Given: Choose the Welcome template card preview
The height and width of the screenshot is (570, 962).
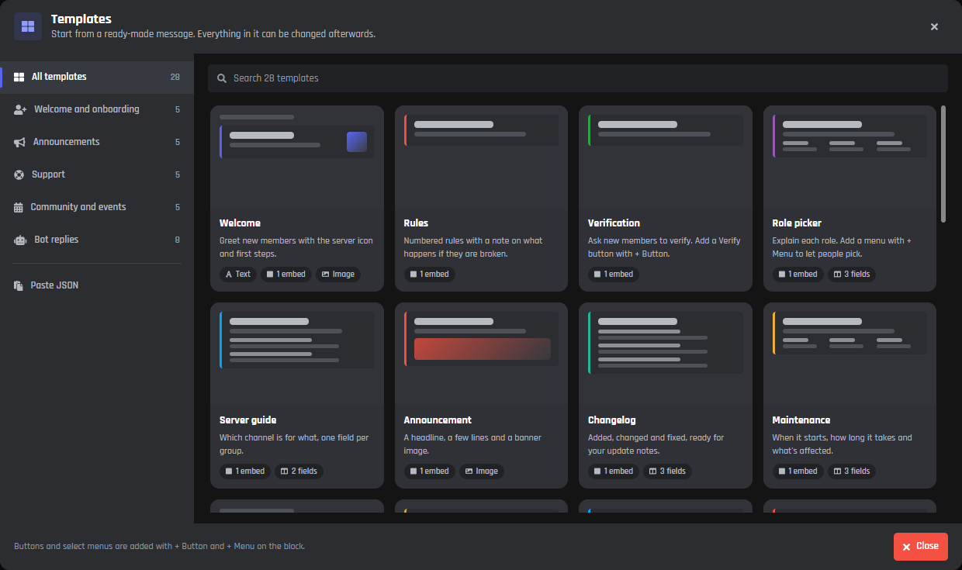Looking at the screenshot, I should (x=297, y=157).
